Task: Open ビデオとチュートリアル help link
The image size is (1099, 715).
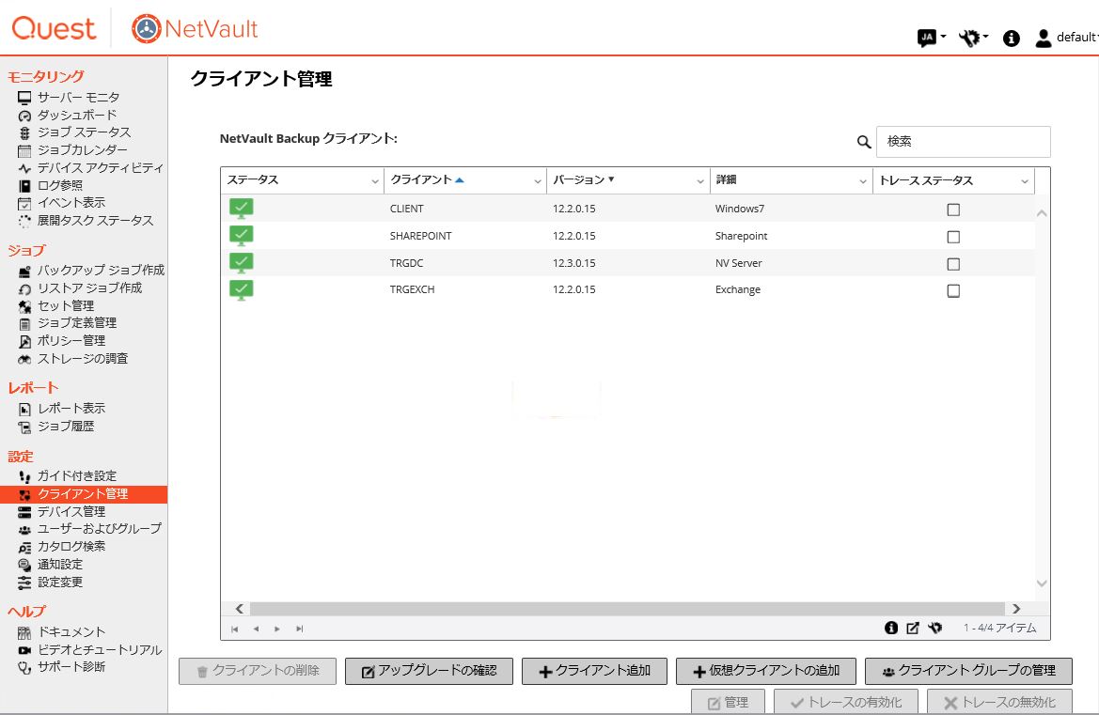Action: (x=101, y=650)
